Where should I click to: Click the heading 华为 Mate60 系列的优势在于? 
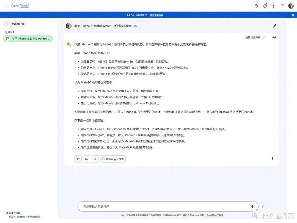coord(94,82)
